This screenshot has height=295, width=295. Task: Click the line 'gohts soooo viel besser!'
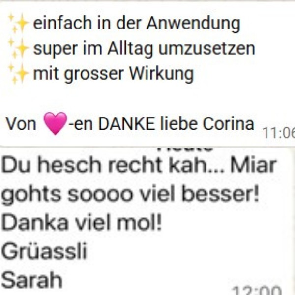pyautogui.click(x=130, y=194)
